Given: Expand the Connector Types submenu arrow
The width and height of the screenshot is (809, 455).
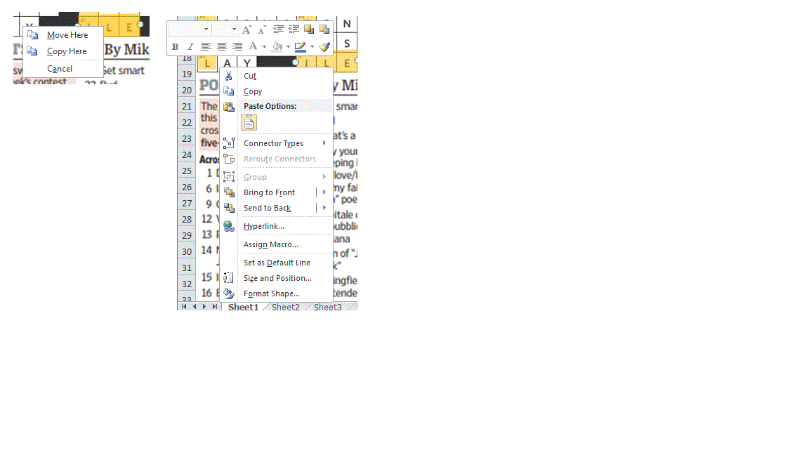Looking at the screenshot, I should click(x=324, y=143).
